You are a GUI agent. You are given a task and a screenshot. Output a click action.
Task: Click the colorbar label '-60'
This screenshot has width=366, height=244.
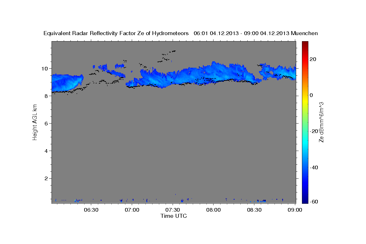tap(314, 202)
